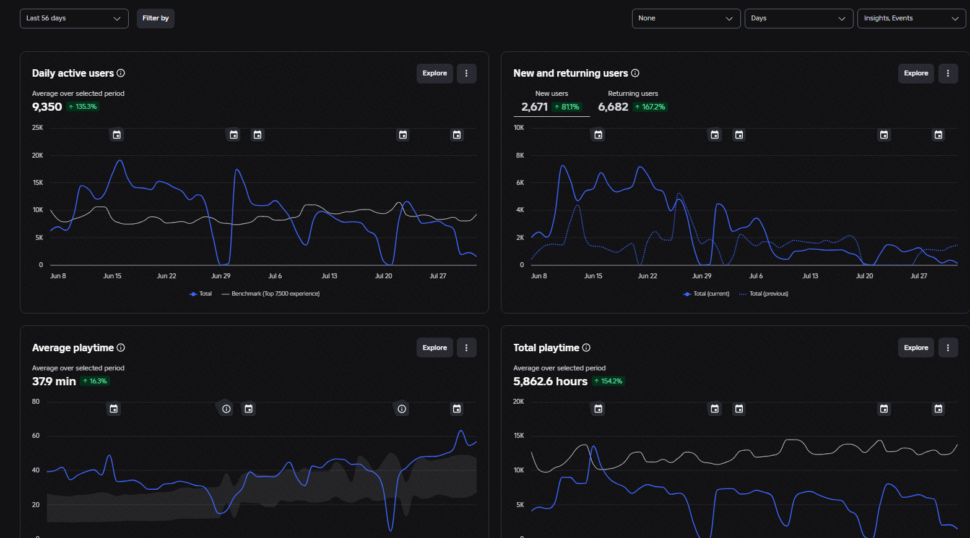970x538 pixels.
Task: Click the Filter by button
Action: pyautogui.click(x=155, y=19)
